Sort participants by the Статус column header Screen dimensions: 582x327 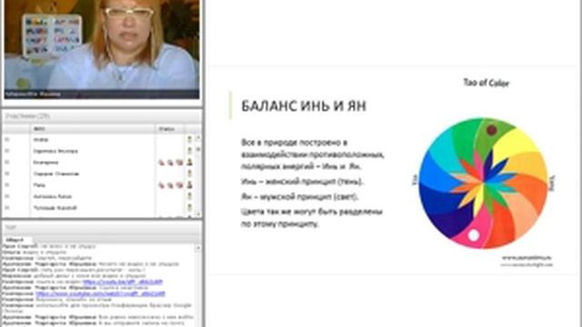click(170, 129)
